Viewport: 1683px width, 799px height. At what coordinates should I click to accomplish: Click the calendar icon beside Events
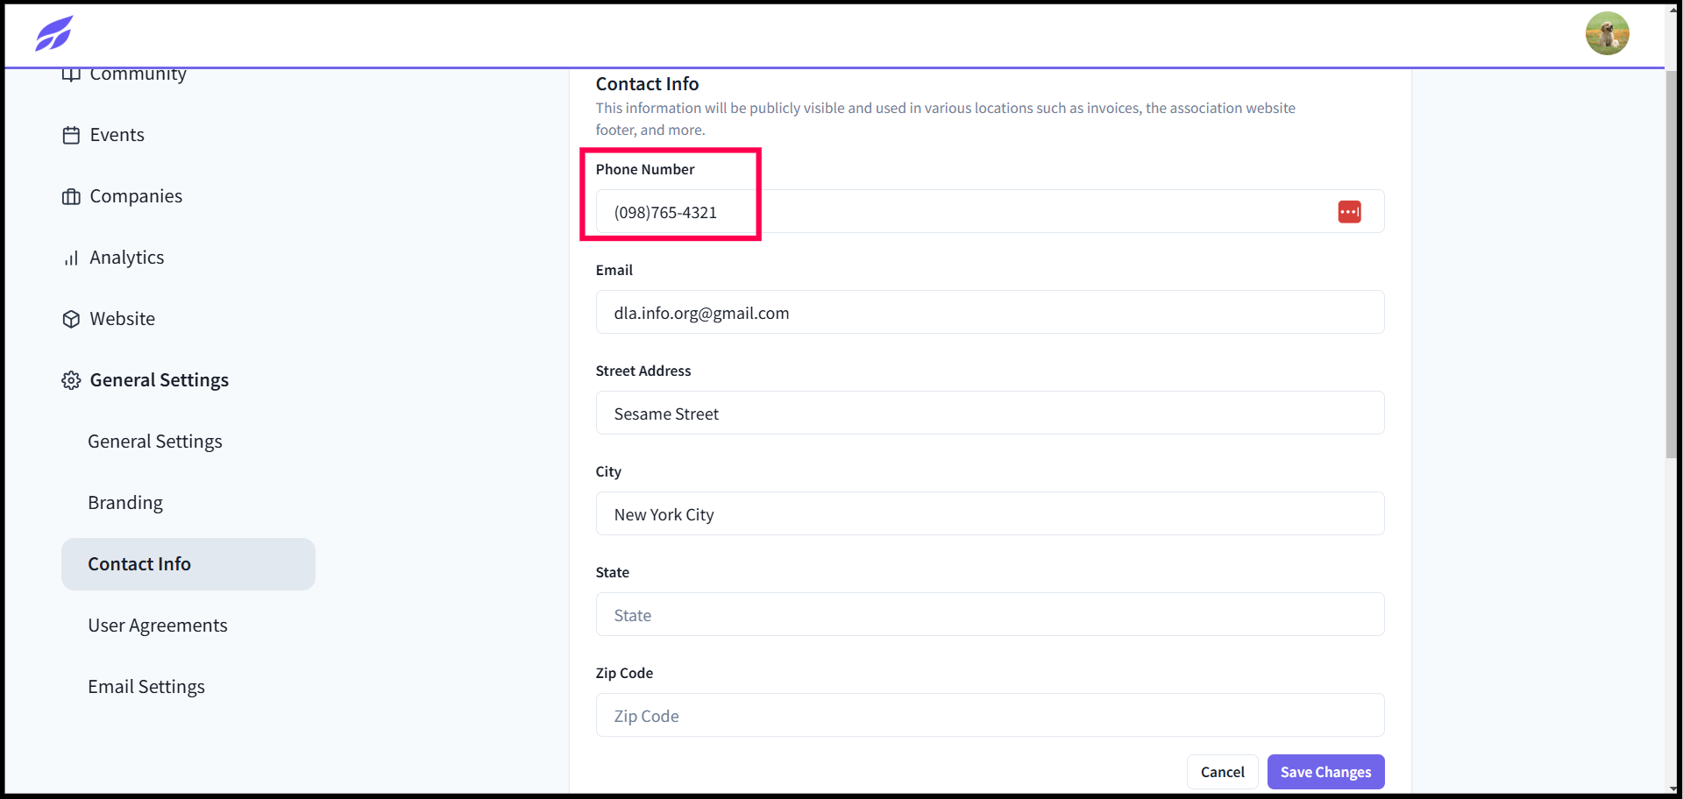pos(71,135)
